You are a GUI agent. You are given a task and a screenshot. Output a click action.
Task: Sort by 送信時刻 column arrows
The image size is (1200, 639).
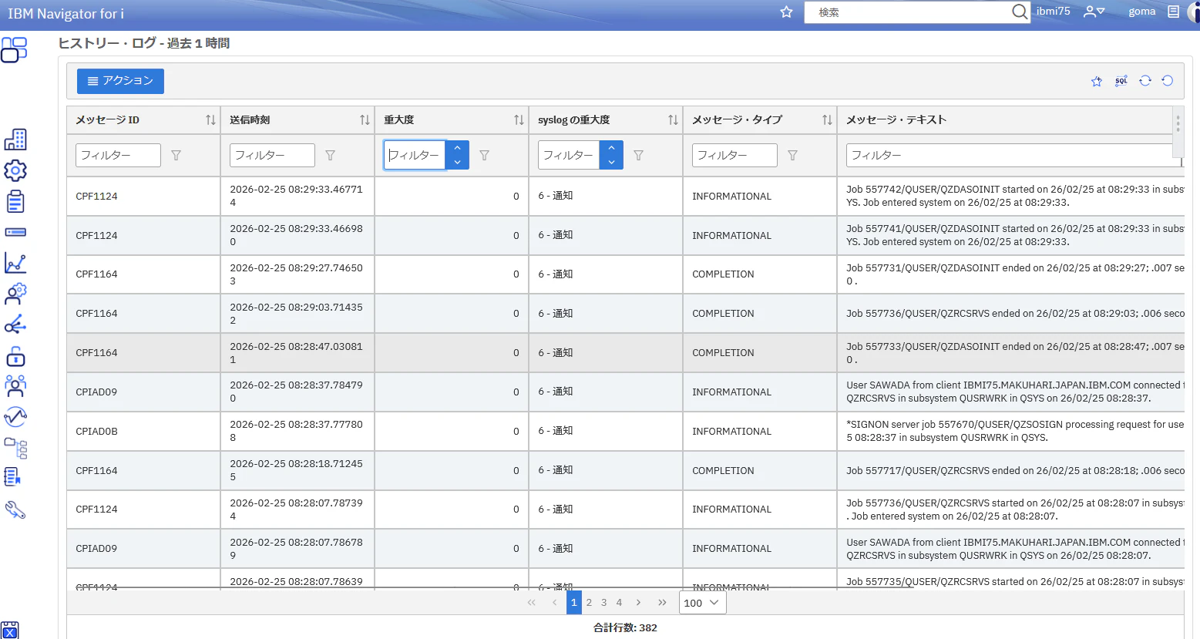365,120
